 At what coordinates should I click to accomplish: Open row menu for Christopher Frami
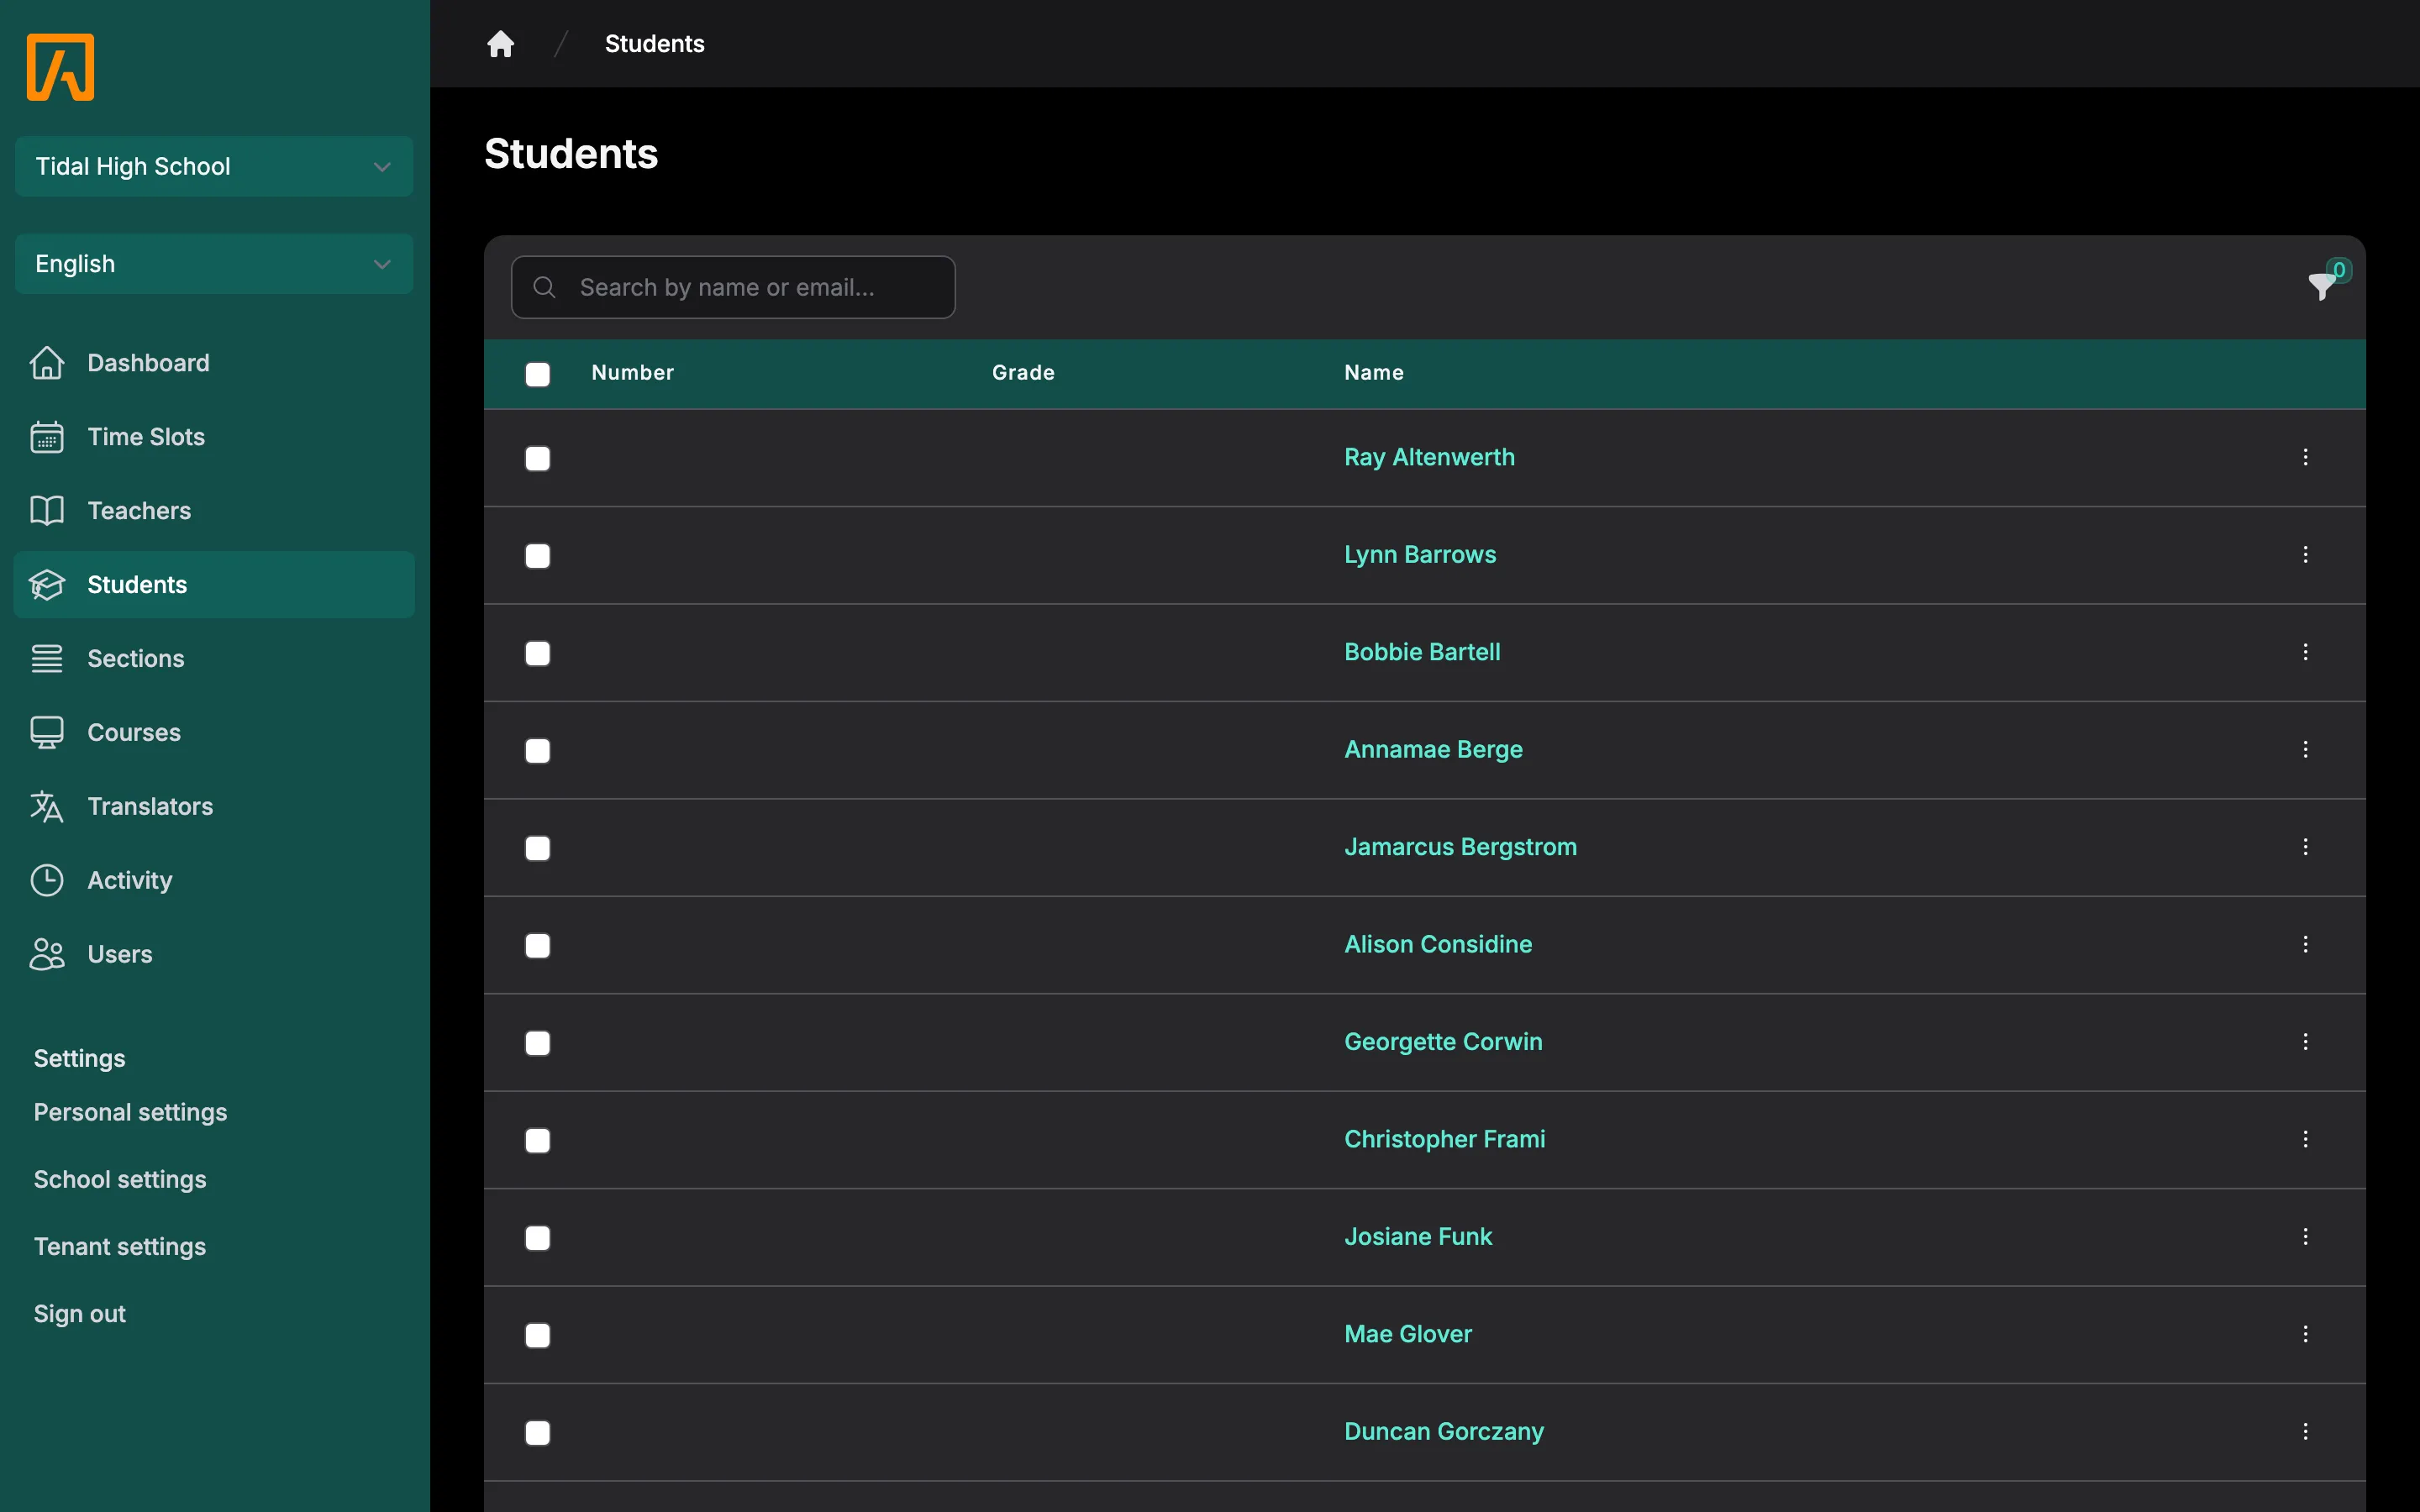(x=2305, y=1139)
